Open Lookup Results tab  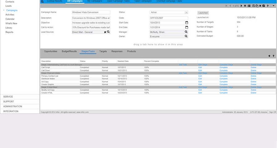pos(55,1)
